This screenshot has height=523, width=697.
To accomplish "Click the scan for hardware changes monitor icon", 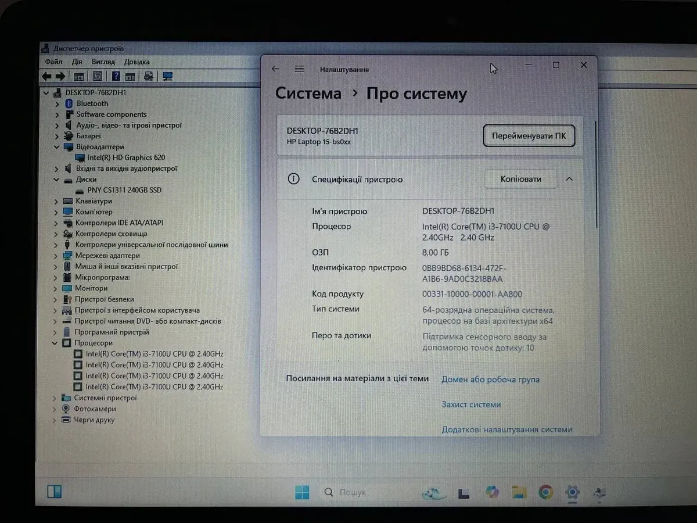I will click(x=168, y=76).
